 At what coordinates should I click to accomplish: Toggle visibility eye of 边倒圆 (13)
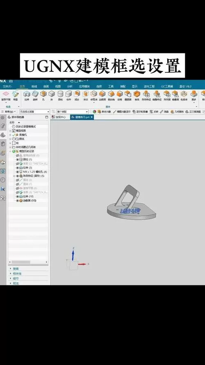pyautogui.click(x=18, y=200)
